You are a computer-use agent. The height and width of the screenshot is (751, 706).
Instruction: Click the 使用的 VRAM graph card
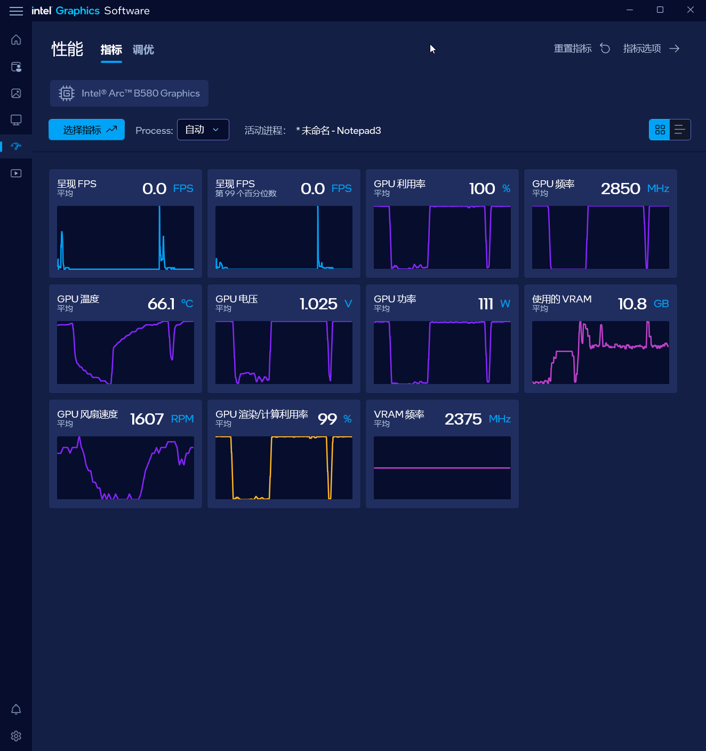(600, 339)
